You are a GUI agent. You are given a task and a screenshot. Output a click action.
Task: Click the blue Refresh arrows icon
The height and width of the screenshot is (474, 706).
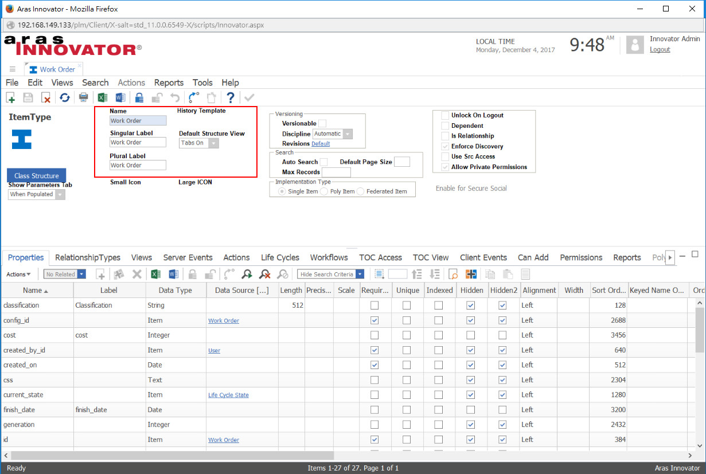(x=65, y=97)
